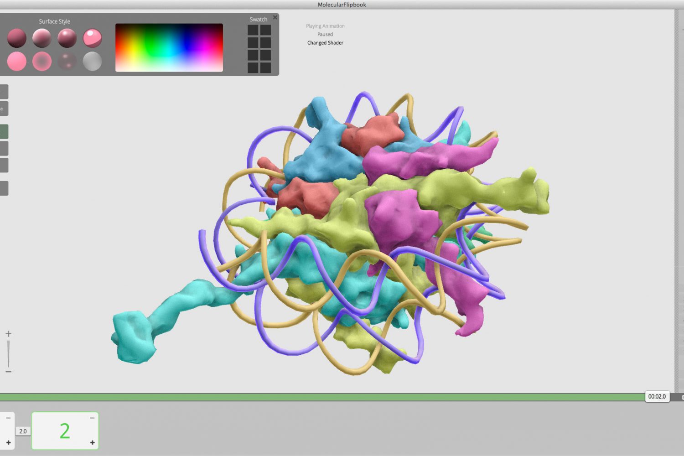Image resolution: width=684 pixels, height=456 pixels.
Task: Select the dark matte sphere surface style
Action: 17,38
